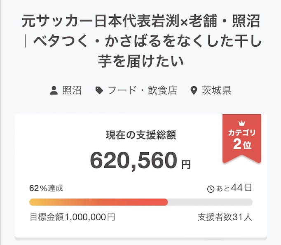This screenshot has height=245, width=281.
Task: Click the red カテゴリ ribbon badge label
Action: (242, 133)
